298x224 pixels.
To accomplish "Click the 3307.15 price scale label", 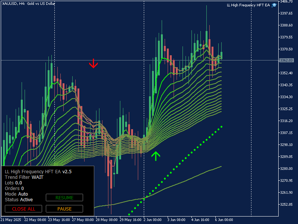I will (x=286, y=133).
